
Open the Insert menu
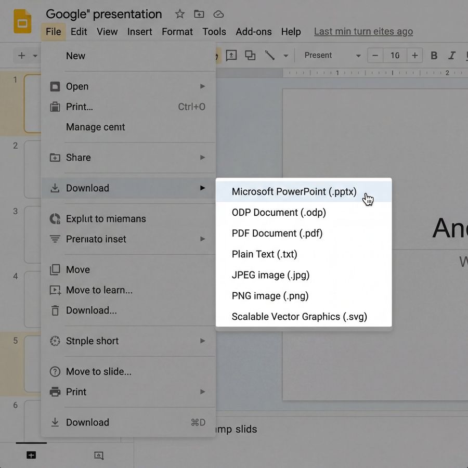[x=139, y=32]
